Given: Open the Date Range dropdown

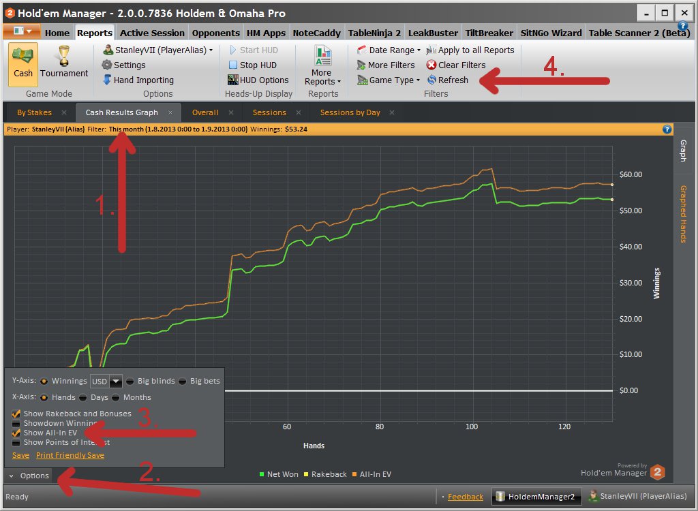Looking at the screenshot, I should click(x=388, y=50).
